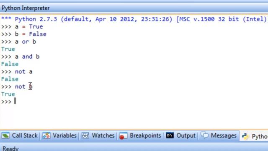
Task: Click the Messages speech bubble icon
Action: coord(204,135)
